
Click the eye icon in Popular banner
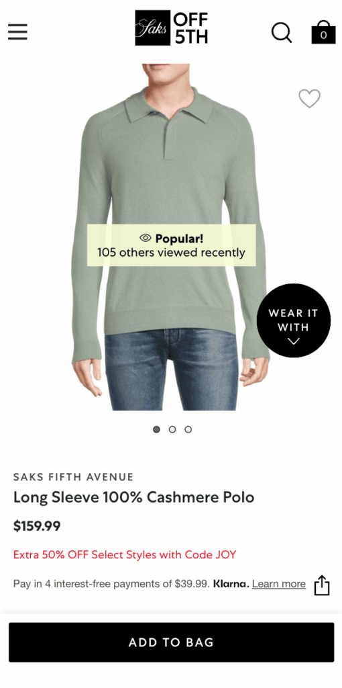(x=146, y=239)
